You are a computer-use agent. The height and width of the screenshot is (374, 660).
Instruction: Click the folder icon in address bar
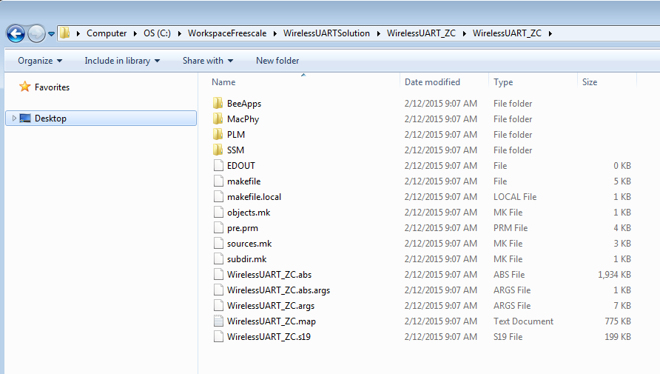(x=64, y=33)
